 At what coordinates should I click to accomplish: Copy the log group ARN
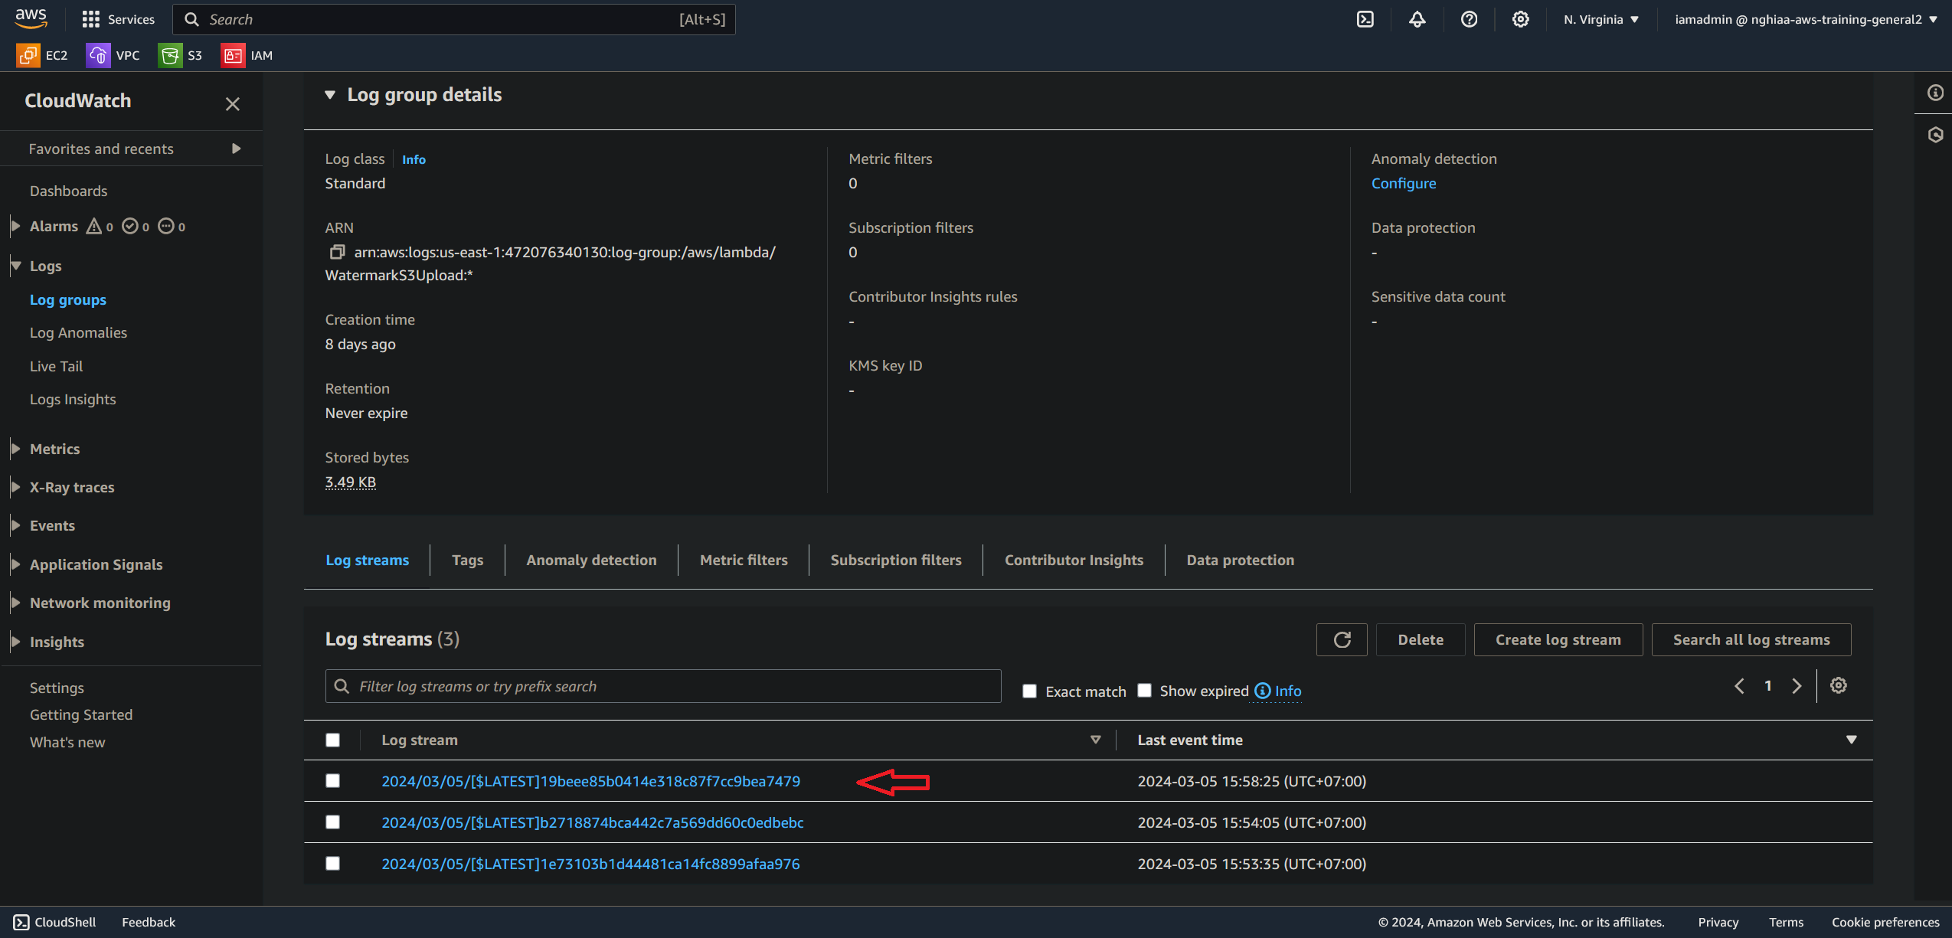pos(337,252)
